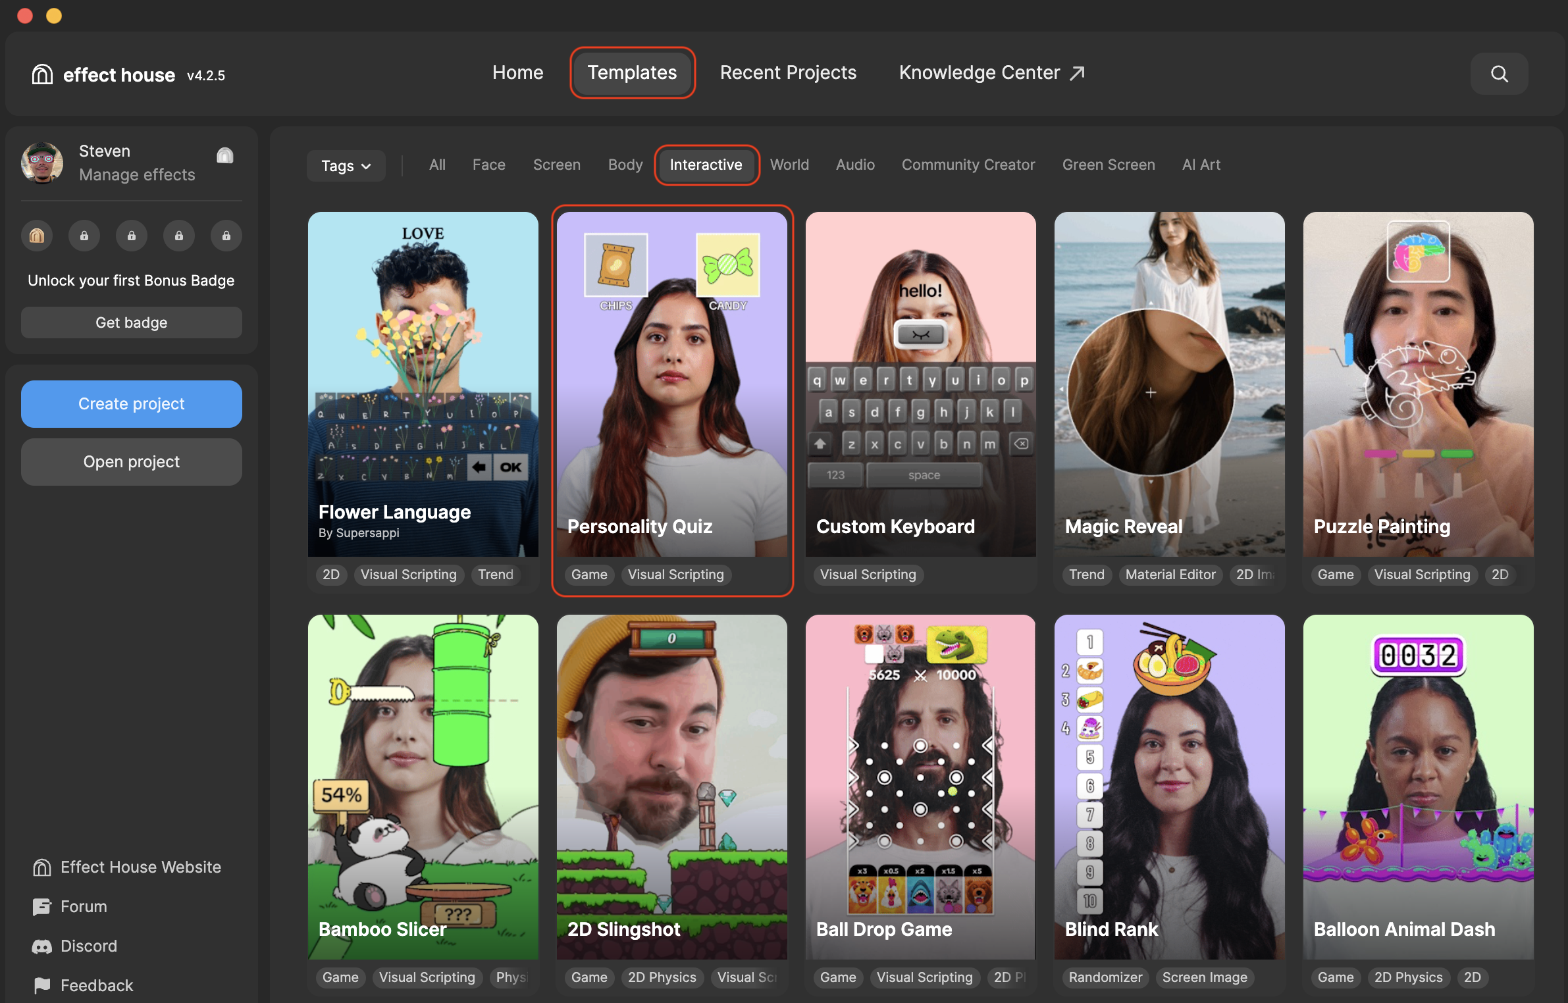Screen dimensions: 1568x1003
Task: Filter templates by Screen
Action: (x=557, y=165)
